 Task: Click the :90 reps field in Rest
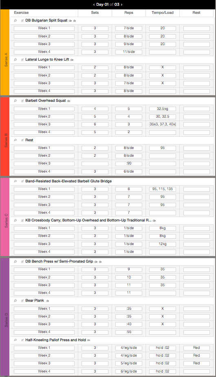(x=129, y=164)
